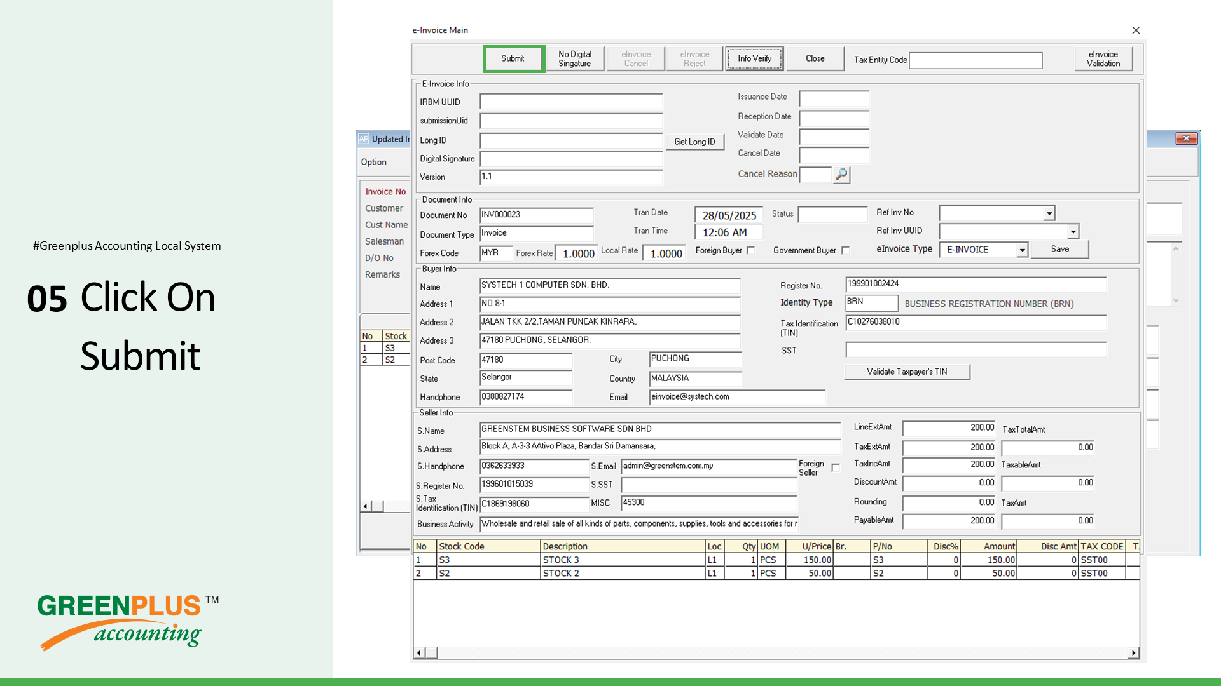Click buyer Name field SYSTECH 1 COMPUTER
This screenshot has height=686, width=1221.
click(x=610, y=286)
